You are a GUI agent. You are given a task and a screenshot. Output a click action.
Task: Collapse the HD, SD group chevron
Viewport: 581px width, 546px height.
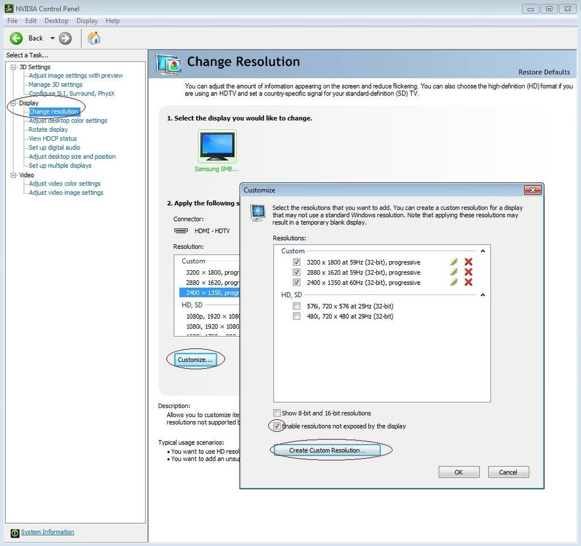[x=483, y=295]
